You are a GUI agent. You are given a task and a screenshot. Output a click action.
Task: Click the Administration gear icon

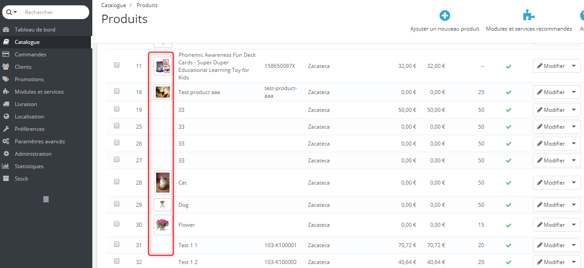click(x=6, y=154)
